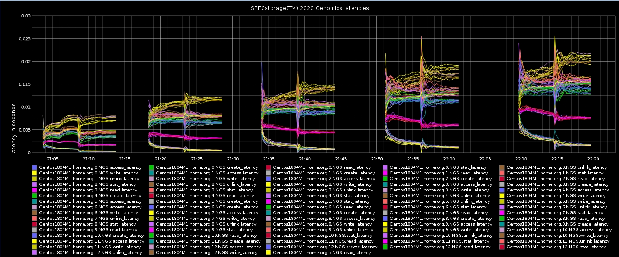
Task: Select legend entry org.12.NGS.create_latency
Action: [322, 247]
